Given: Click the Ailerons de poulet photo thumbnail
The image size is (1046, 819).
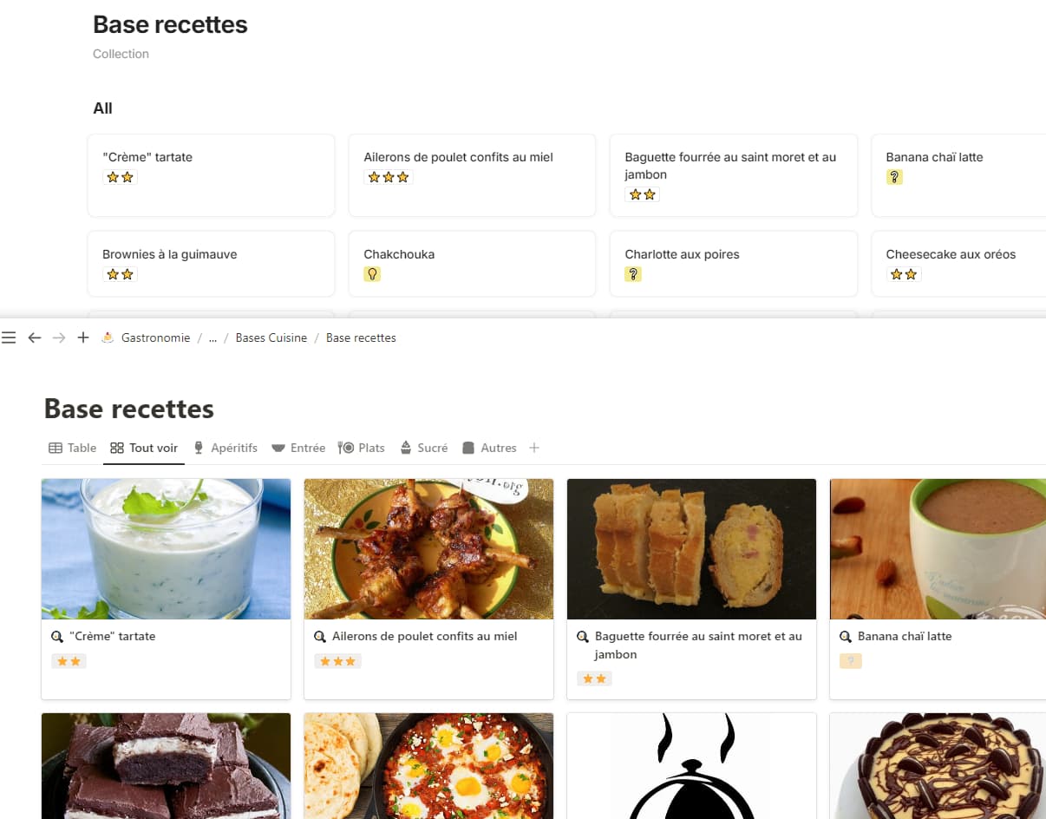Looking at the screenshot, I should [x=428, y=549].
